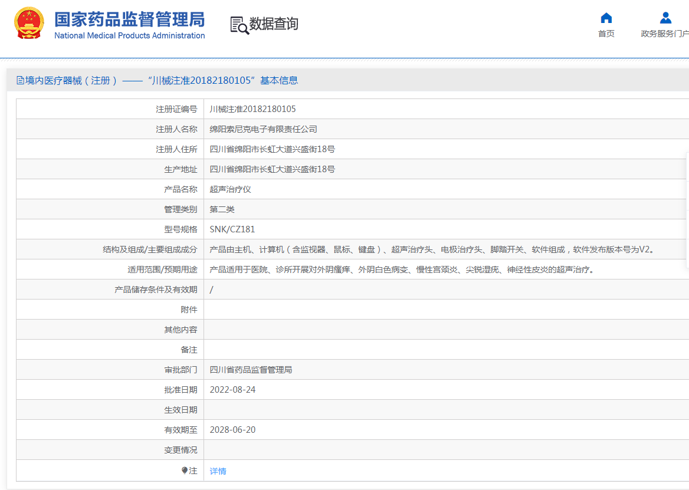Click the 其他内容 label
689x490 pixels.
181,330
